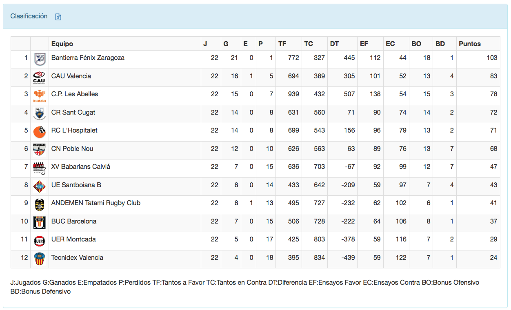The width and height of the screenshot is (511, 310).
Task: Click the CR Sant Cugat crest
Action: click(x=39, y=113)
